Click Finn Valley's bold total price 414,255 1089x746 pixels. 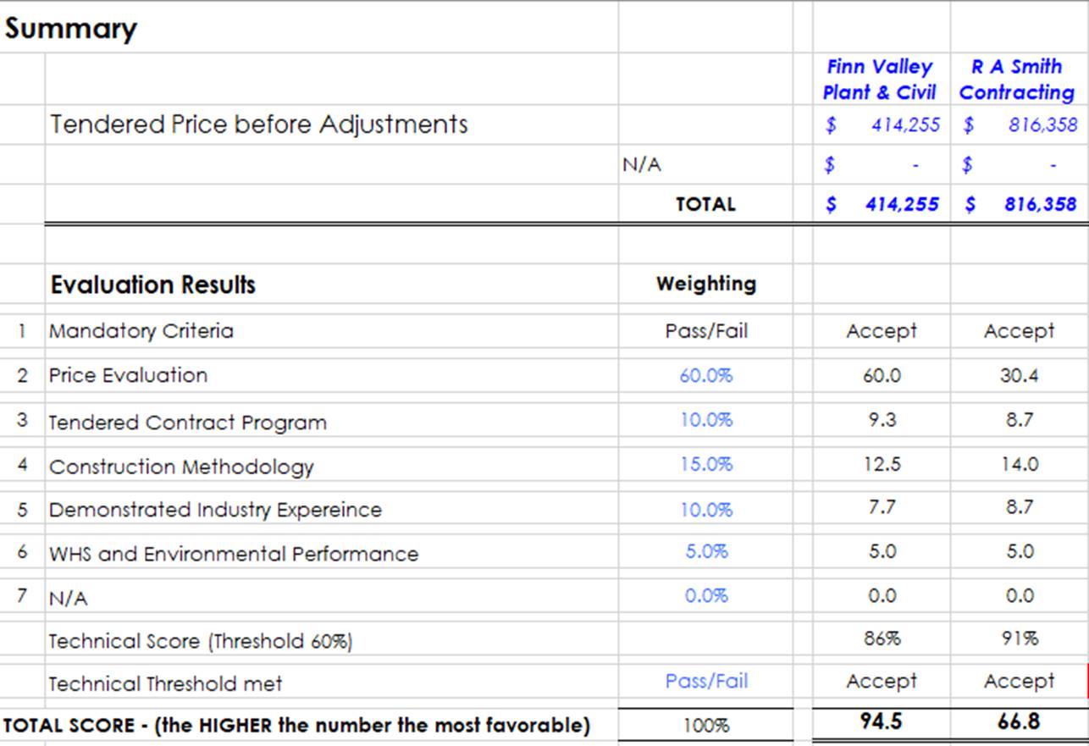[x=901, y=204]
